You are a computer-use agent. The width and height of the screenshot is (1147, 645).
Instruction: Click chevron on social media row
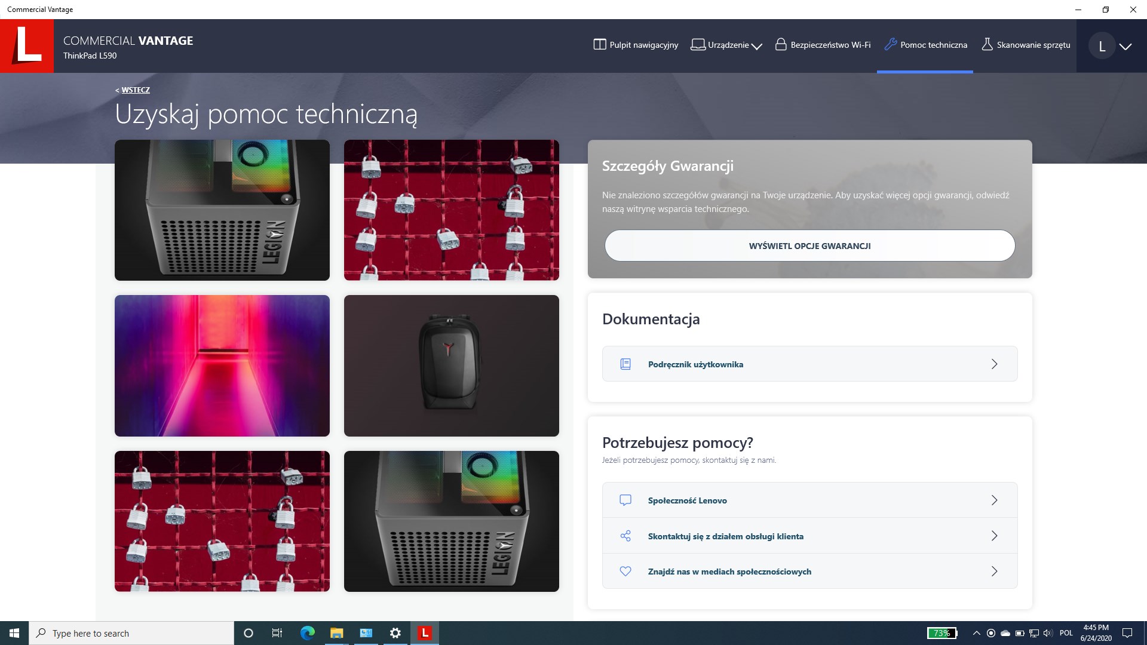[994, 571]
